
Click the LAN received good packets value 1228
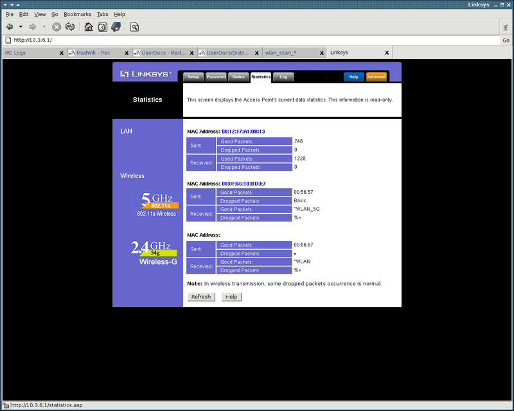[x=300, y=159]
